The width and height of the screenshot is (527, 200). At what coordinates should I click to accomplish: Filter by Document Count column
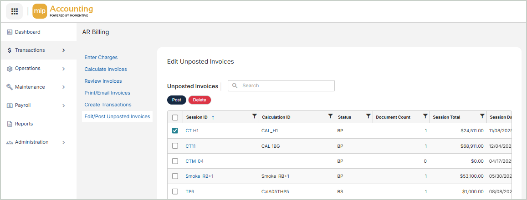[425, 116]
